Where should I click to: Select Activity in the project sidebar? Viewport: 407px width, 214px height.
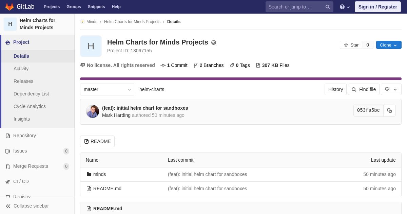point(21,69)
